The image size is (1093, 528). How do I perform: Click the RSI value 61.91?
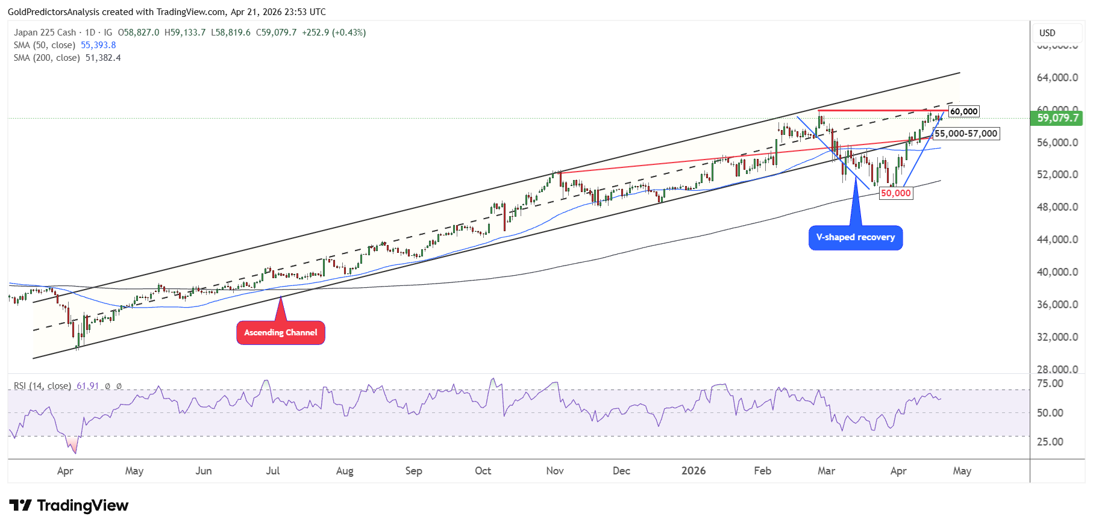(88, 386)
